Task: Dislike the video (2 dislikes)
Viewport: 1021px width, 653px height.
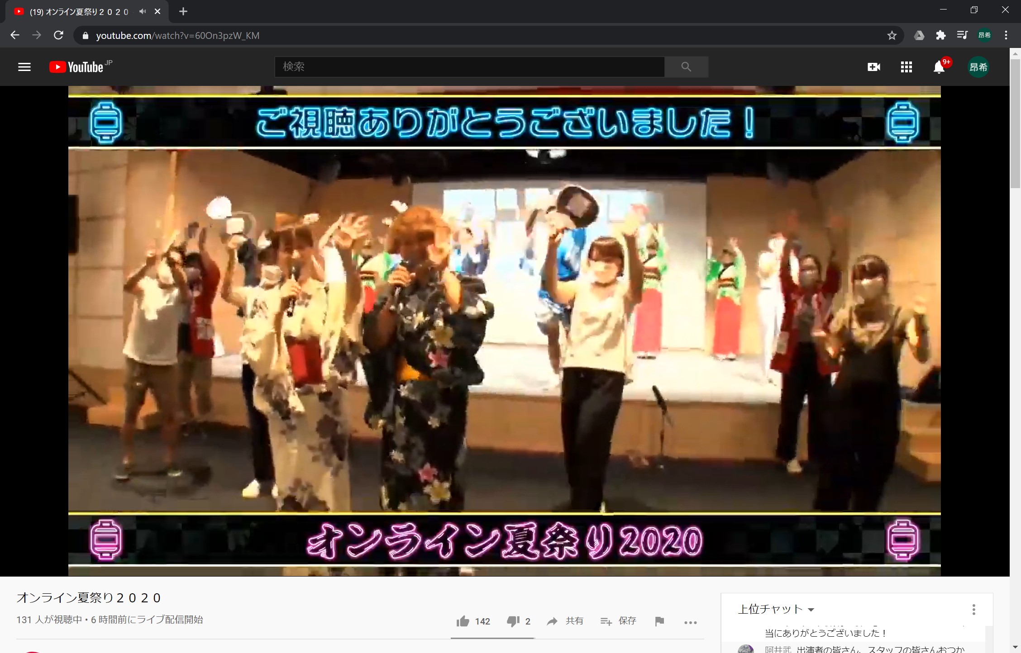Action: tap(519, 621)
